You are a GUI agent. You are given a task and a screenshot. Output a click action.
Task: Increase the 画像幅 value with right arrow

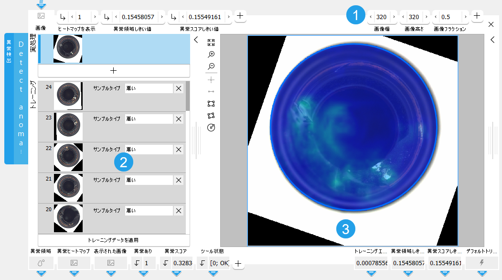click(x=394, y=17)
